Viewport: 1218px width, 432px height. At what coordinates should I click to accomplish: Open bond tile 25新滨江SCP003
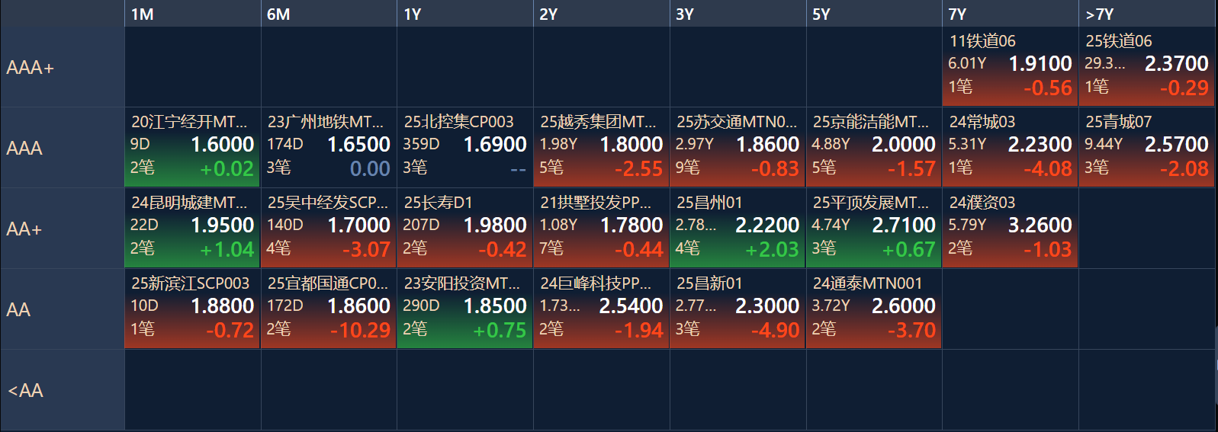[x=192, y=309]
